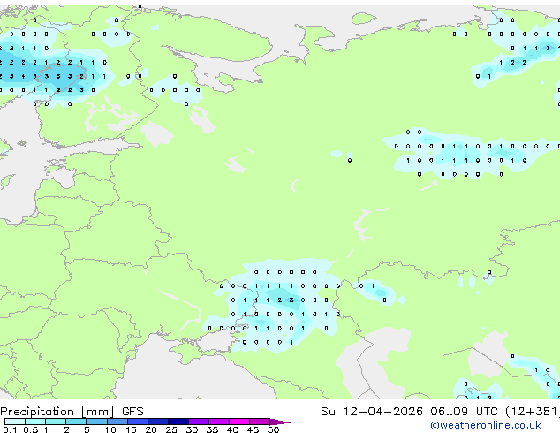Click the legend swatch between 1 and 2
This screenshot has height=433, width=560.
[56, 422]
